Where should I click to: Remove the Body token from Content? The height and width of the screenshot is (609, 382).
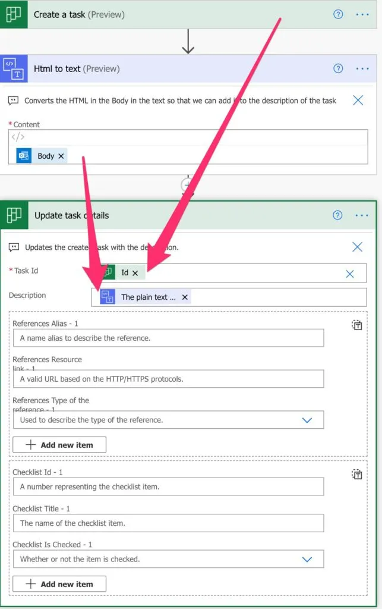coord(61,156)
